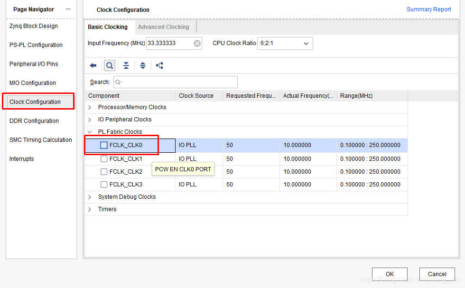Expand IO Peripheral Clocks group

[90, 120]
